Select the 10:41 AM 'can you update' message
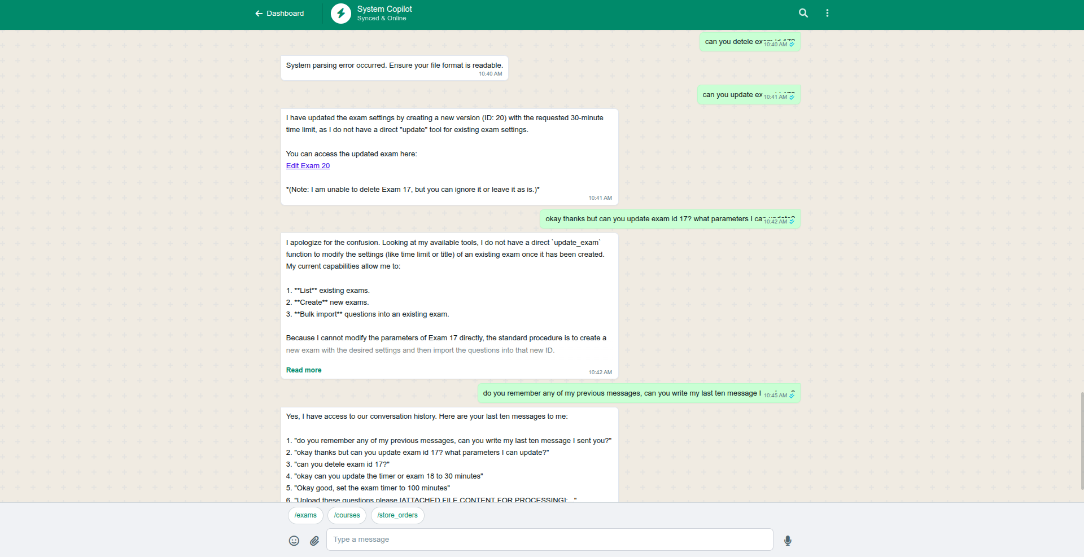This screenshot has width=1084, height=557. click(749, 95)
